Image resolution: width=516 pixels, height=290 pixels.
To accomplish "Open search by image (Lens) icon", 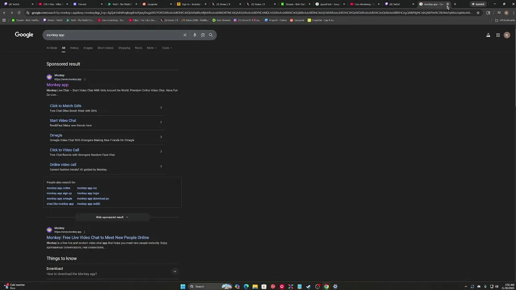I will click(x=203, y=35).
